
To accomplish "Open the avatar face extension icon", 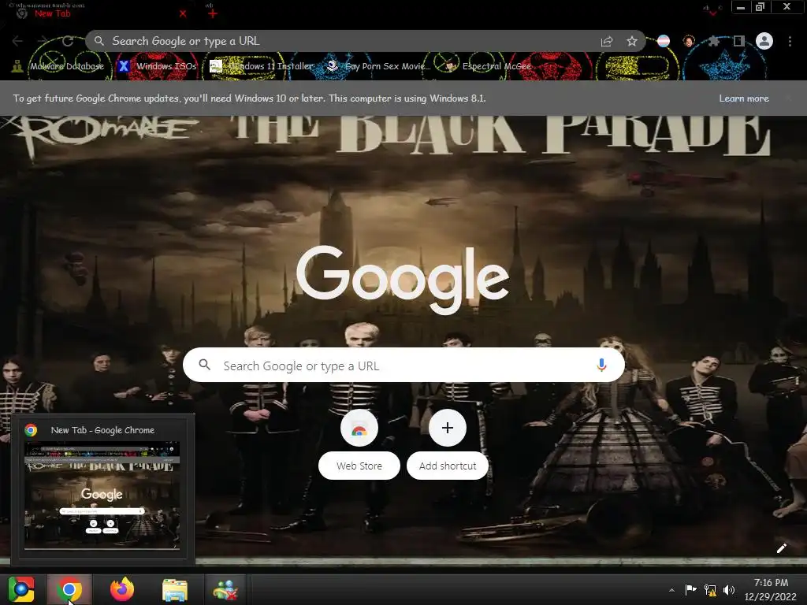I will 689,41.
